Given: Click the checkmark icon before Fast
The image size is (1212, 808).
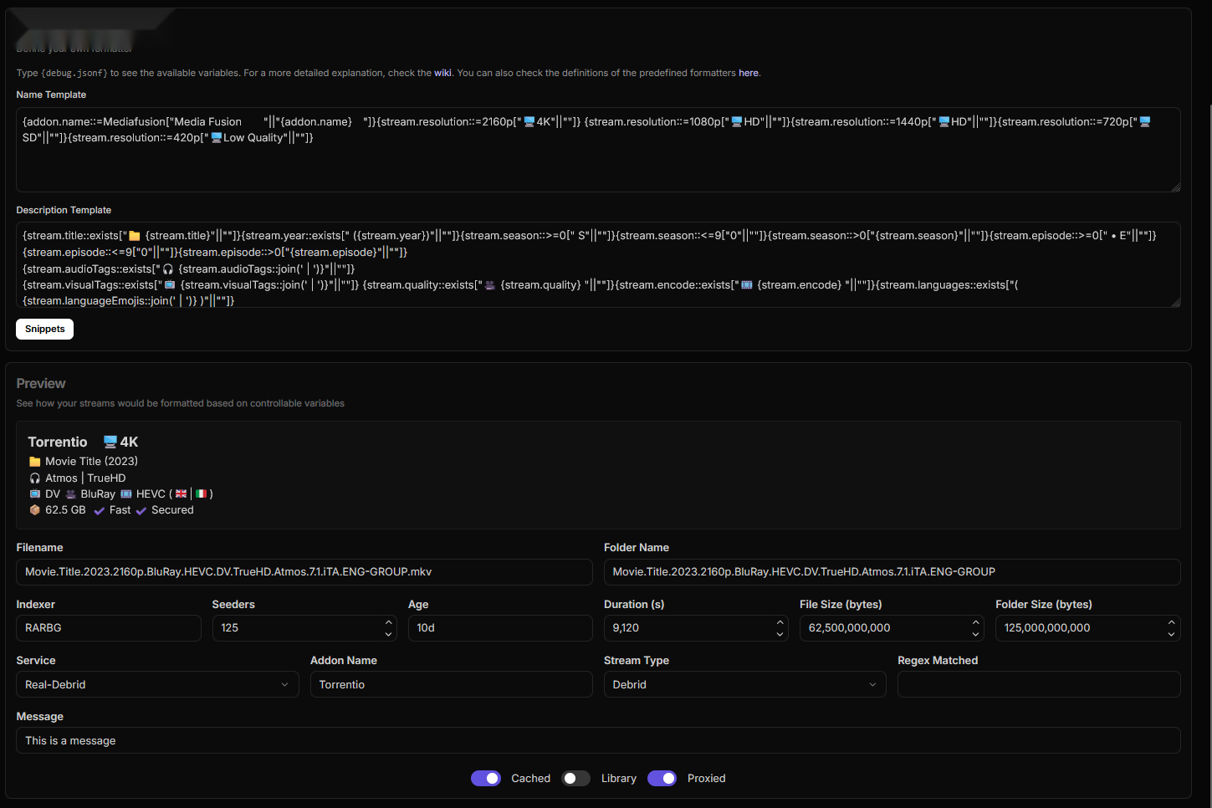Looking at the screenshot, I should coord(100,511).
